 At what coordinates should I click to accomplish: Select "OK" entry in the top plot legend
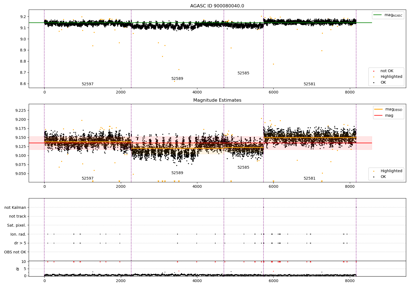(383, 83)
